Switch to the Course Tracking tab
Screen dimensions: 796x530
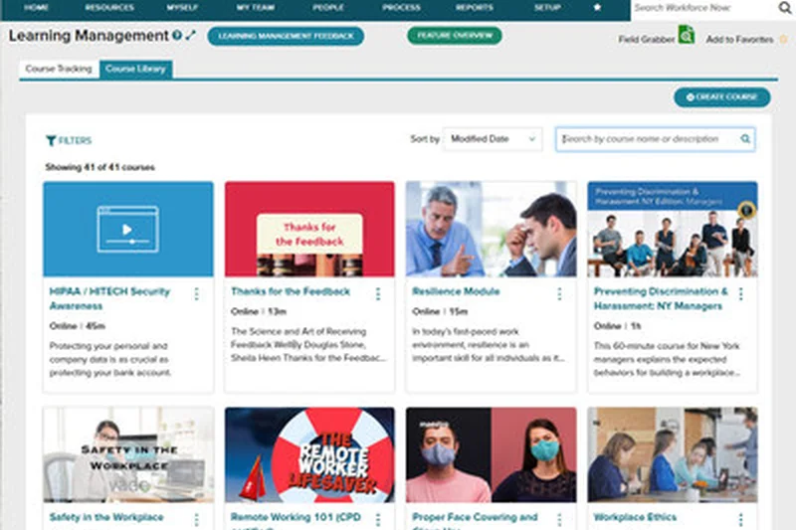coord(59,70)
